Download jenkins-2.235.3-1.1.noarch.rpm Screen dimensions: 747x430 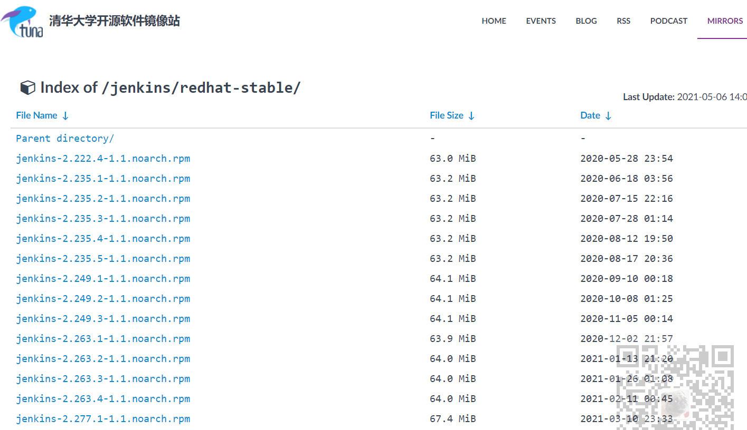click(x=103, y=218)
